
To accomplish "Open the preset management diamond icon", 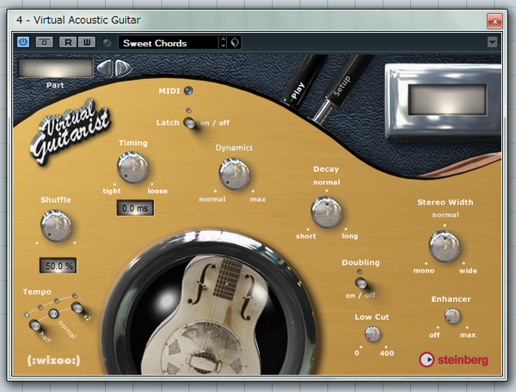I will point(235,42).
